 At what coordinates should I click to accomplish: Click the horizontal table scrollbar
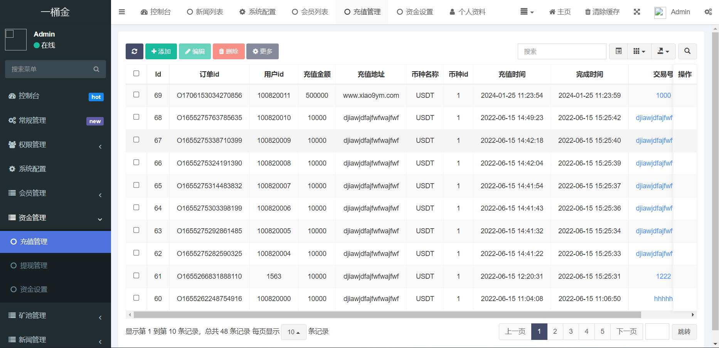387,315
